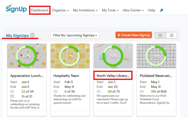Favorite the Hospitality Team card star
Screen dimensions: 188x118
point(53,47)
